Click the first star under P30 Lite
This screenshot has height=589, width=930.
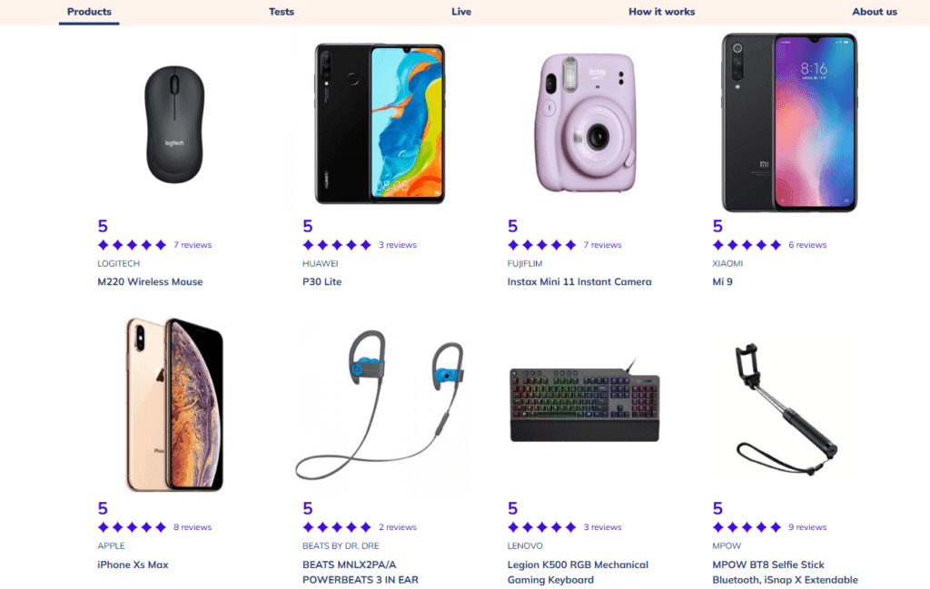[308, 244]
